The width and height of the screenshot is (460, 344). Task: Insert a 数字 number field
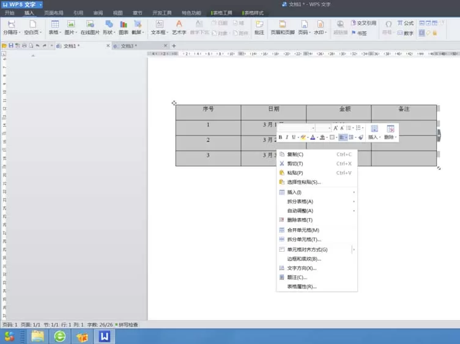406,33
